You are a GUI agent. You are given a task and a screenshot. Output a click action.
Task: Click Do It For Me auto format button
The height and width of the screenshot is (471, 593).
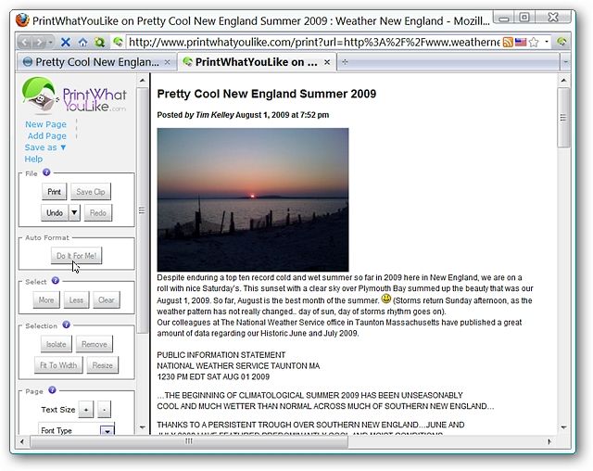[76, 256]
